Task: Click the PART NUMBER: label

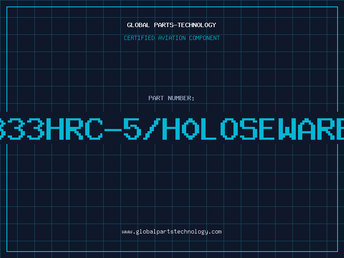Action: (x=171, y=98)
